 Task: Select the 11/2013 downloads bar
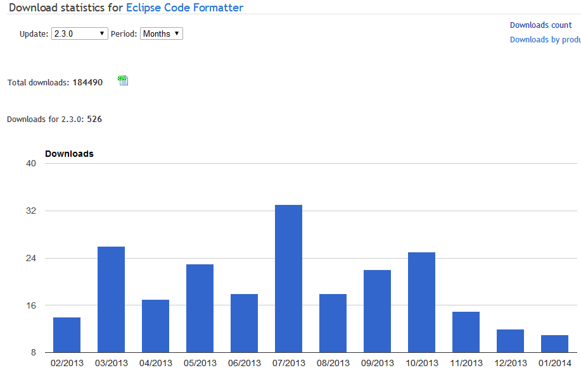click(466, 332)
